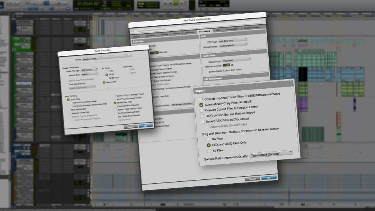
Task: Switch to the Display tab in Preferences
Action: click(137, 36)
